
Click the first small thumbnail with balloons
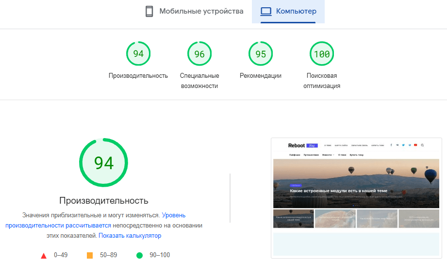click(x=293, y=219)
